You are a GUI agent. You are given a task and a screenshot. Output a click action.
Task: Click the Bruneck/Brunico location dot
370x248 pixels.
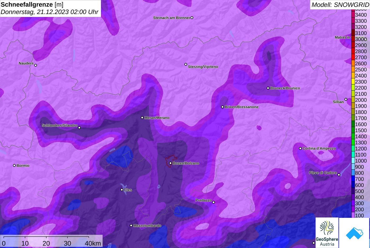pos(268,88)
